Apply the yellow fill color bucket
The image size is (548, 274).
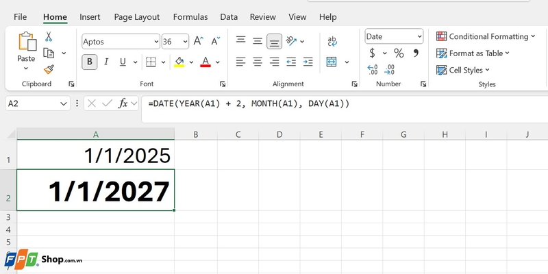coord(179,62)
